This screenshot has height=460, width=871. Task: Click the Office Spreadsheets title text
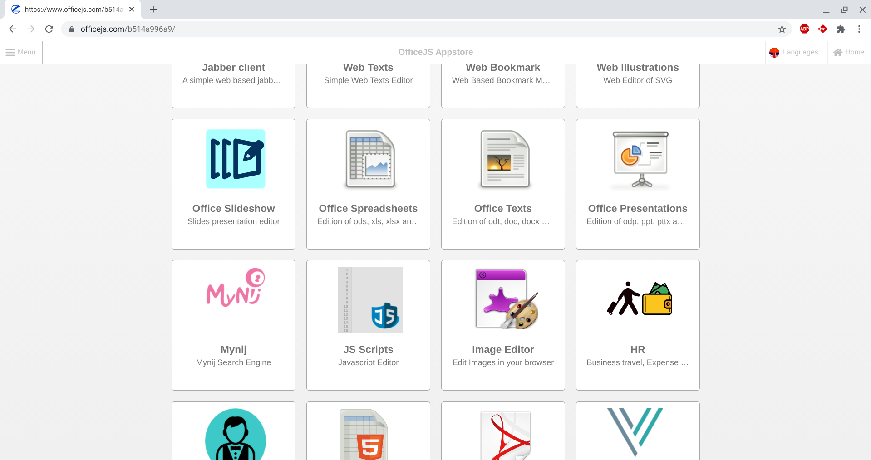pyautogui.click(x=368, y=208)
